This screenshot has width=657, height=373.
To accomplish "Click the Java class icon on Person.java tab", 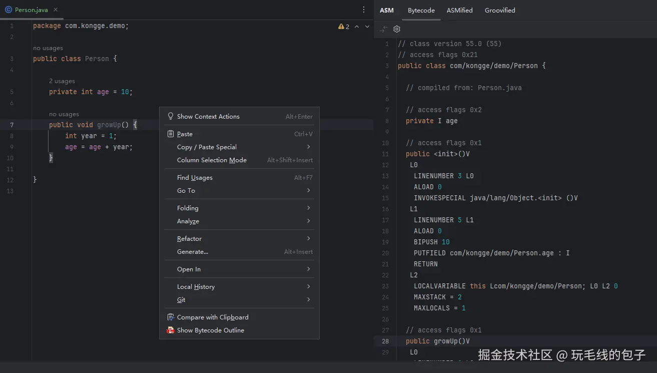I will pyautogui.click(x=9, y=10).
